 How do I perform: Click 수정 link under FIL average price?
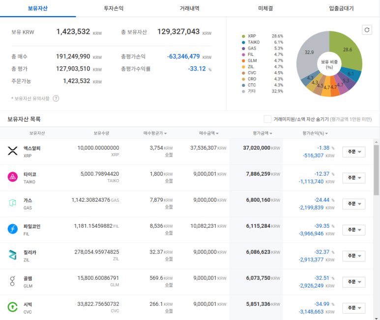pyautogui.click(x=169, y=233)
